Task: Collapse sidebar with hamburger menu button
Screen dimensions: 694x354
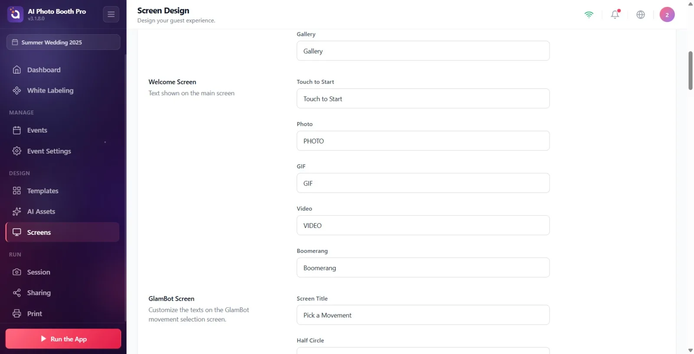Action: click(111, 14)
